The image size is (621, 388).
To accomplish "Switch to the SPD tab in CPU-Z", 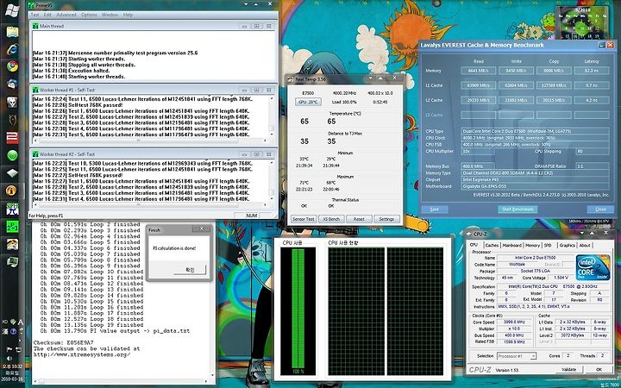I will [548, 246].
